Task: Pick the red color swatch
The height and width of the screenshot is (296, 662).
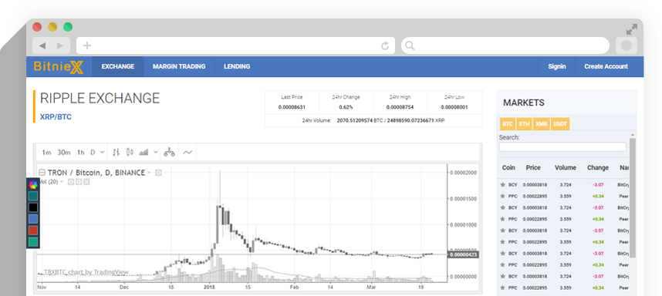Action: click(x=33, y=230)
